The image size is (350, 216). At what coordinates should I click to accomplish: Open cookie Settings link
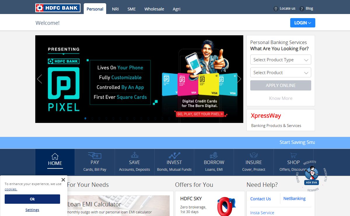(x=32, y=210)
